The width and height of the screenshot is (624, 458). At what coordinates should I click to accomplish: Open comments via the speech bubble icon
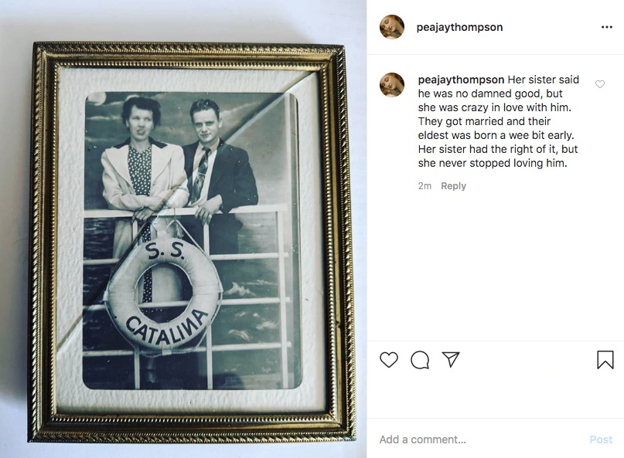click(x=420, y=360)
